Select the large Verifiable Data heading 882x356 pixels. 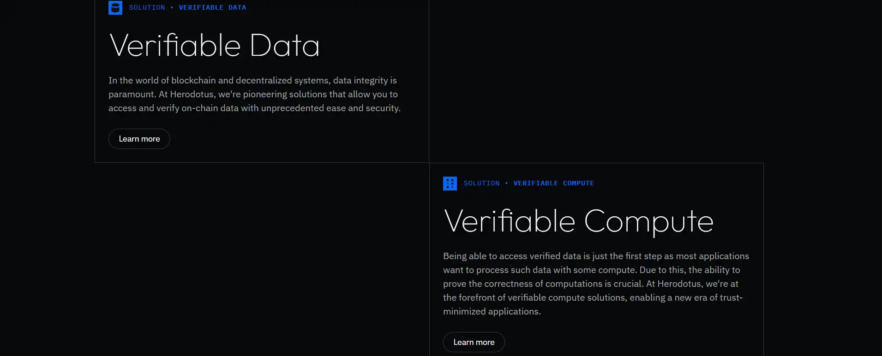(x=215, y=46)
